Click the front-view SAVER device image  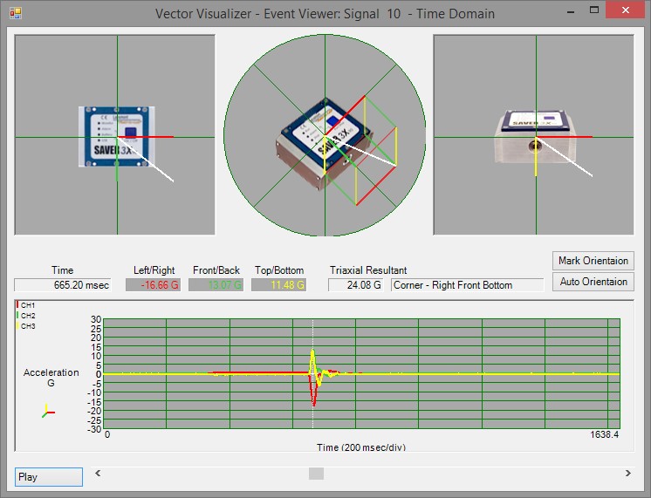click(534, 136)
